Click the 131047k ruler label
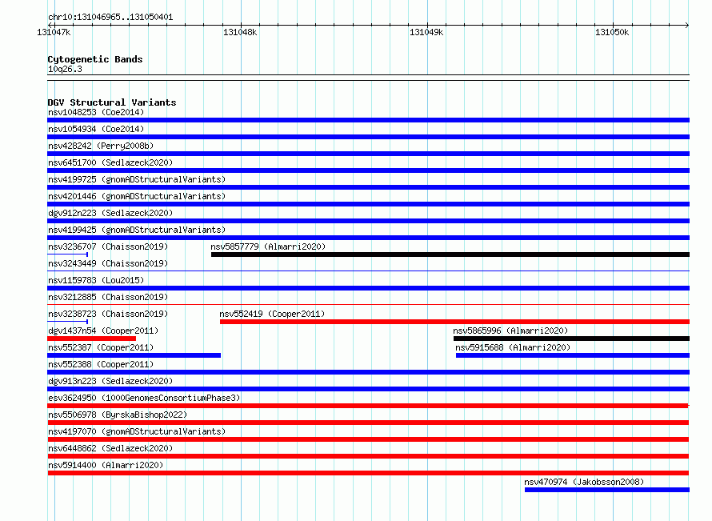 point(54,32)
